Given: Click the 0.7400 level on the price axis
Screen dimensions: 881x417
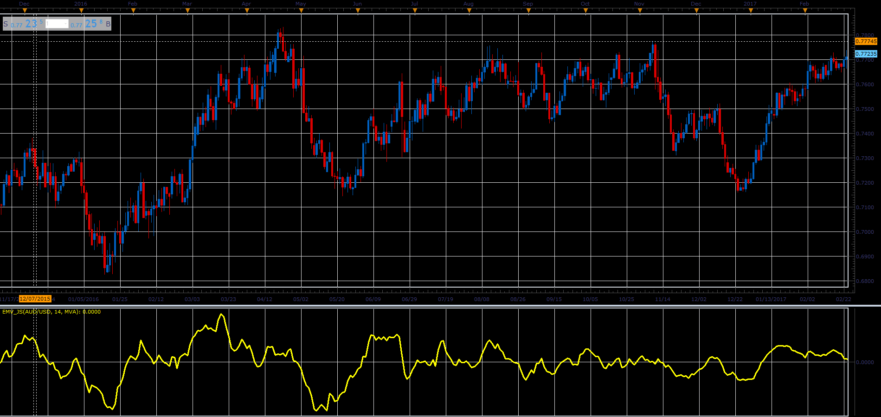Looking at the screenshot, I should pos(865,134).
